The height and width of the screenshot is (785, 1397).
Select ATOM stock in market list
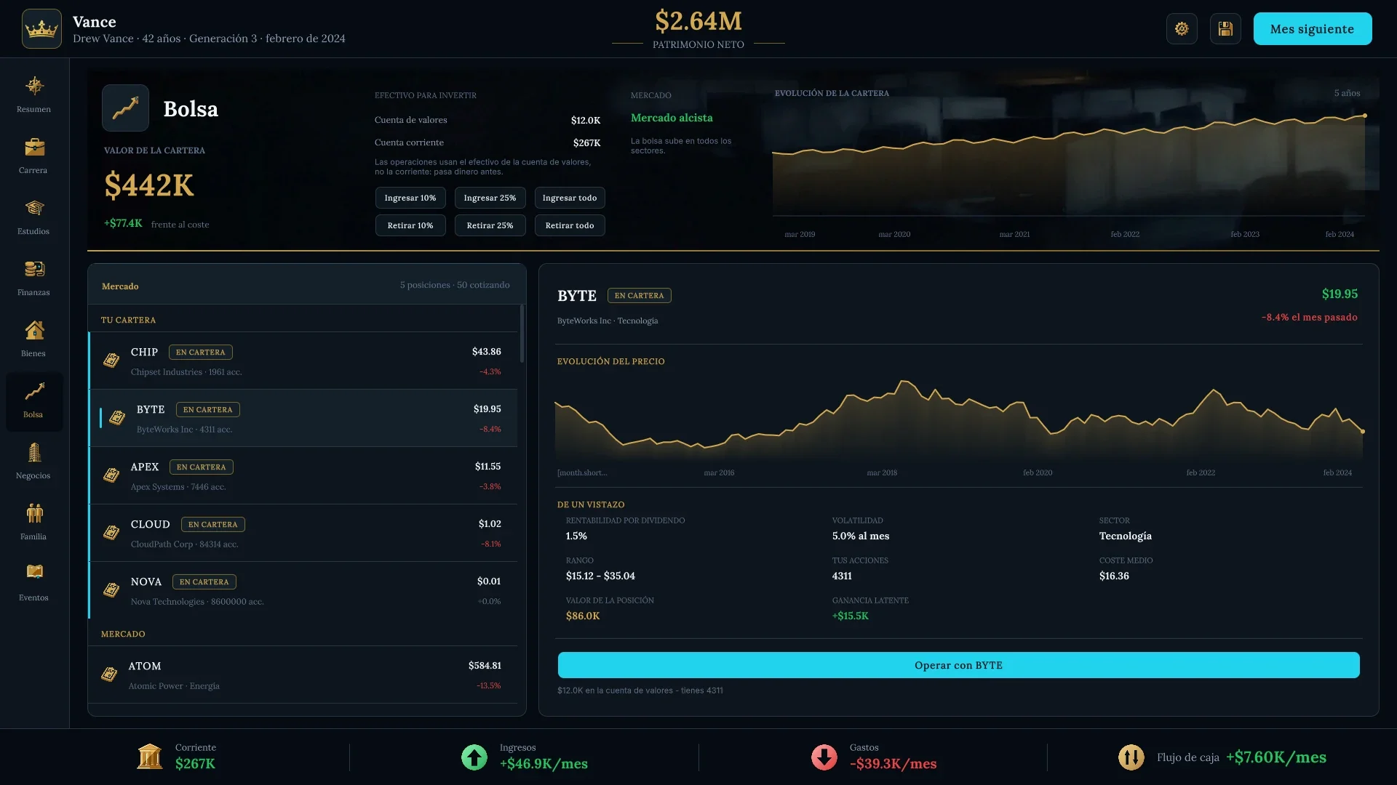303,675
